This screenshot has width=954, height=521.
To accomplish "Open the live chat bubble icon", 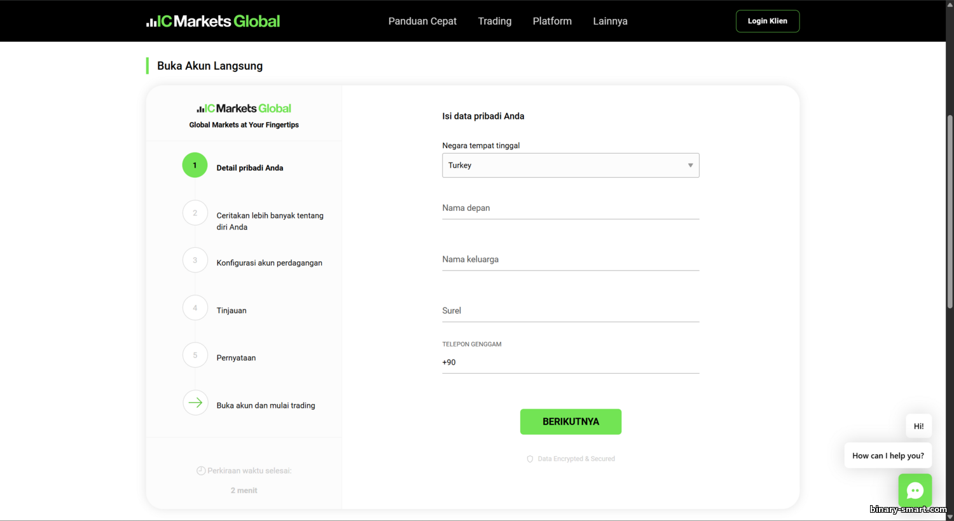I will [915, 490].
